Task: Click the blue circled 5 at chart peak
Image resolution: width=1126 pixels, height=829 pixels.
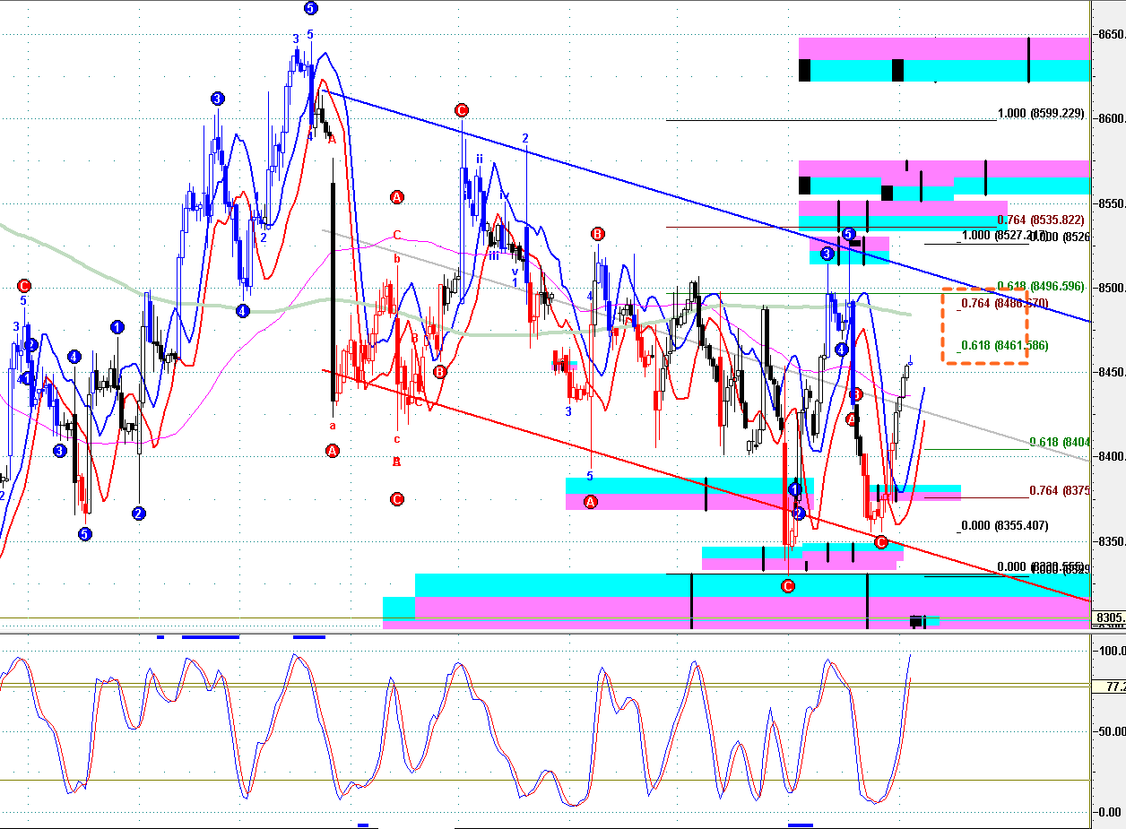Action: (310, 8)
